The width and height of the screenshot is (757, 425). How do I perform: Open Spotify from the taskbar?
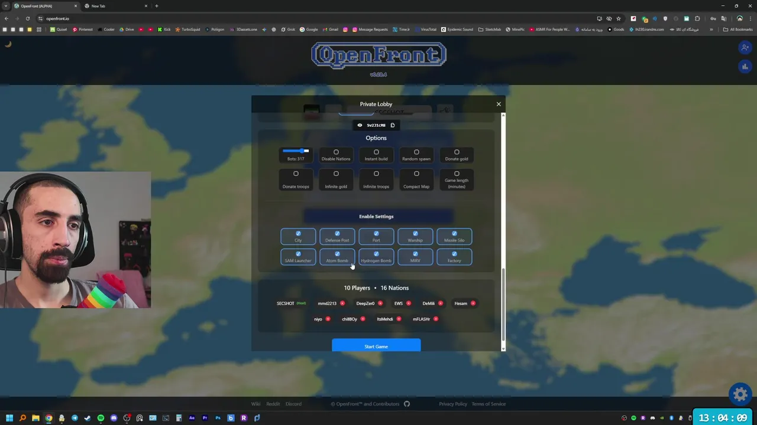point(101,418)
